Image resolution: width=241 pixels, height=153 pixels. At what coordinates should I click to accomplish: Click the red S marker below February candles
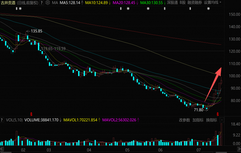pyautogui.click(x=31, y=114)
